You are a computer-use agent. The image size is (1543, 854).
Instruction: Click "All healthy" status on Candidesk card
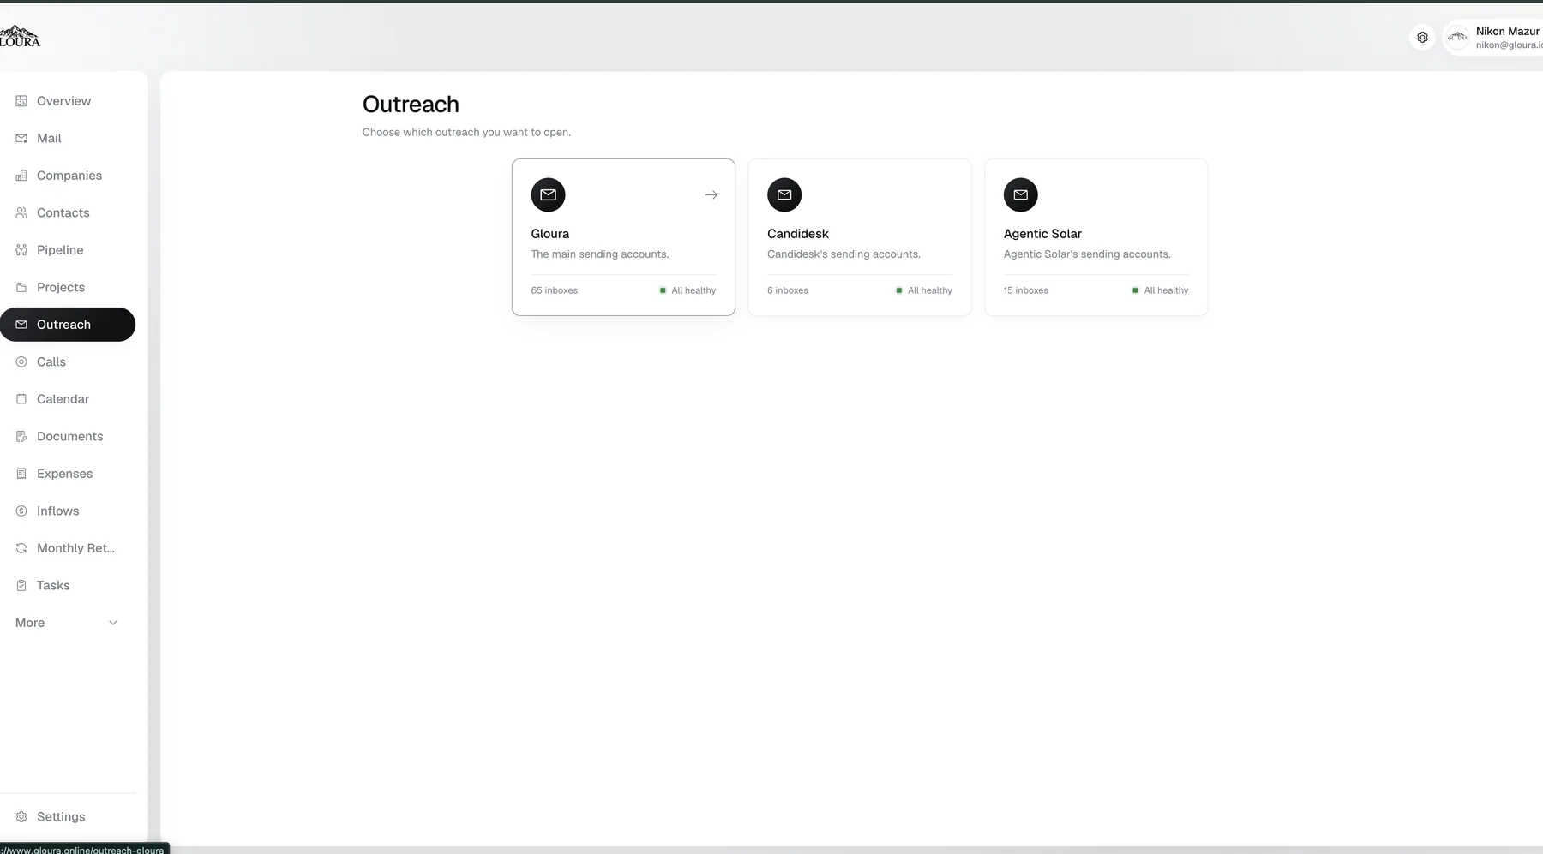[x=924, y=290]
